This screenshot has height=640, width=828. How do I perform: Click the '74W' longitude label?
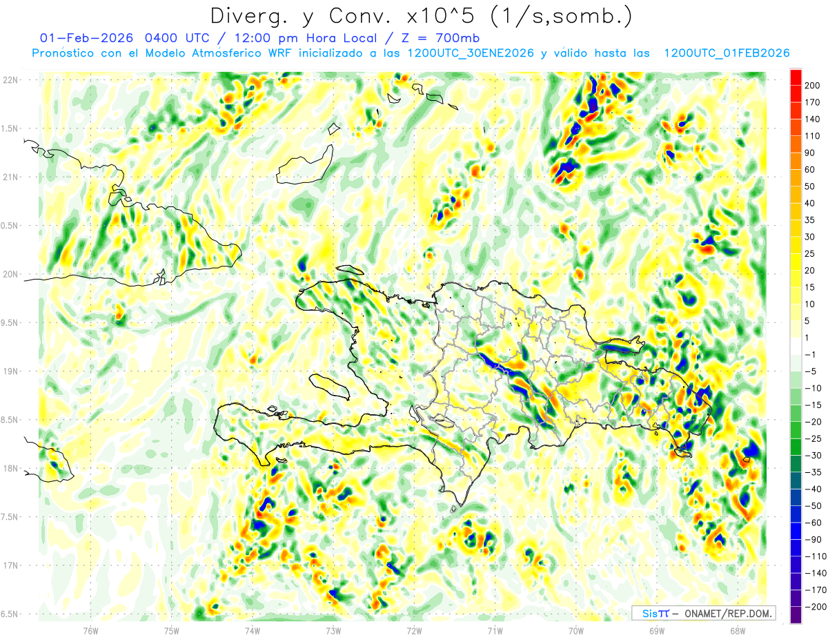point(253,630)
